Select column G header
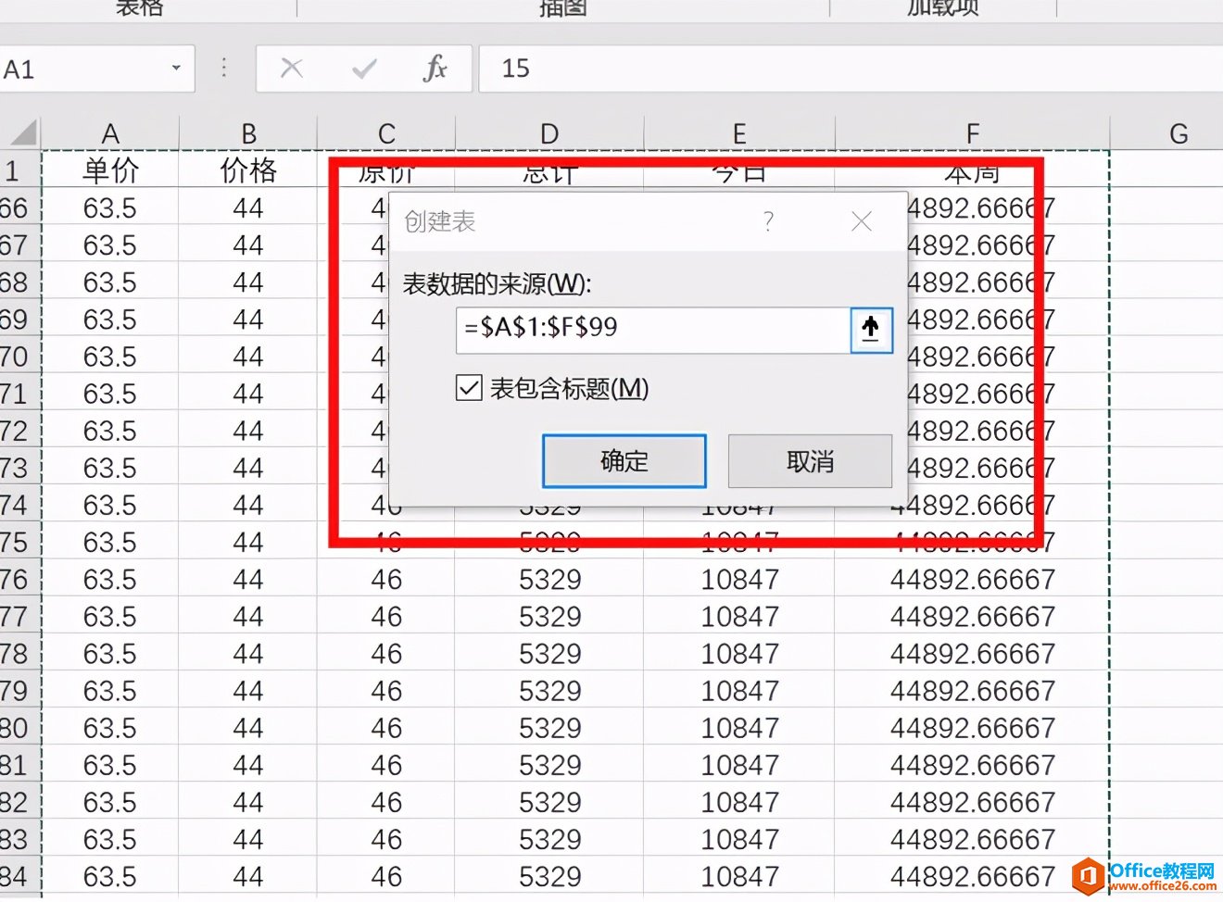The height and width of the screenshot is (902, 1223). (1179, 133)
